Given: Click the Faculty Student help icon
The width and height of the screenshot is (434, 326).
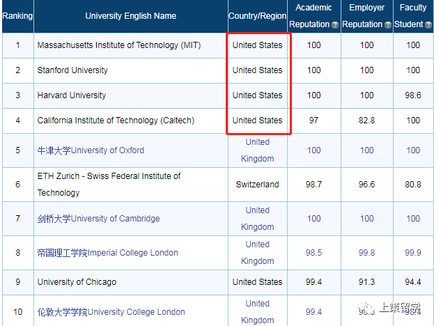Looking at the screenshot, I should pos(428,25).
